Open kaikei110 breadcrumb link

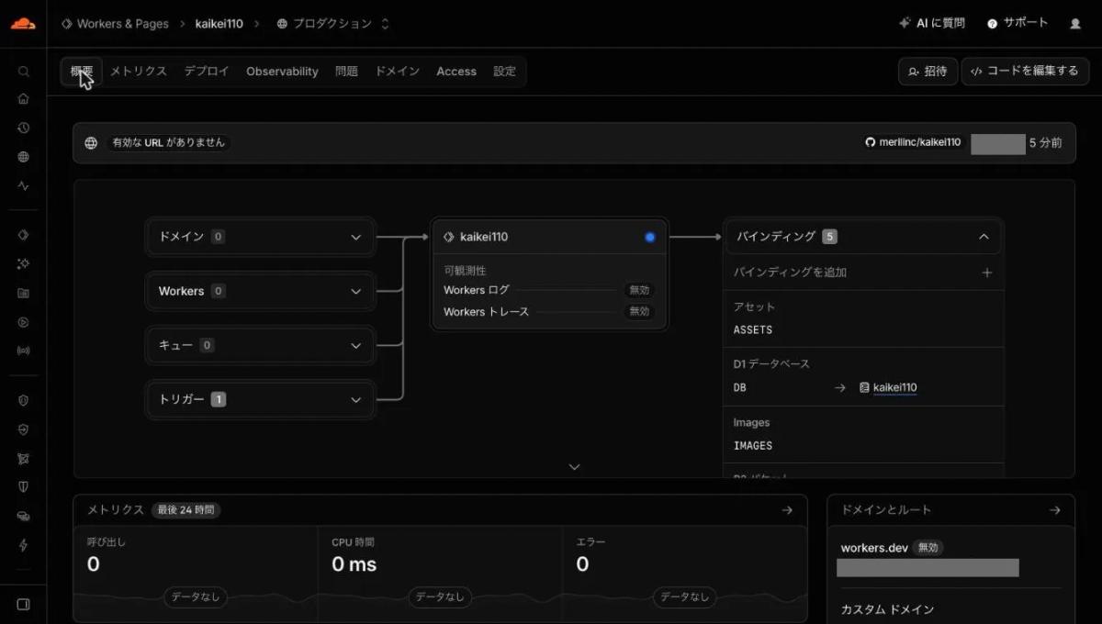[219, 24]
